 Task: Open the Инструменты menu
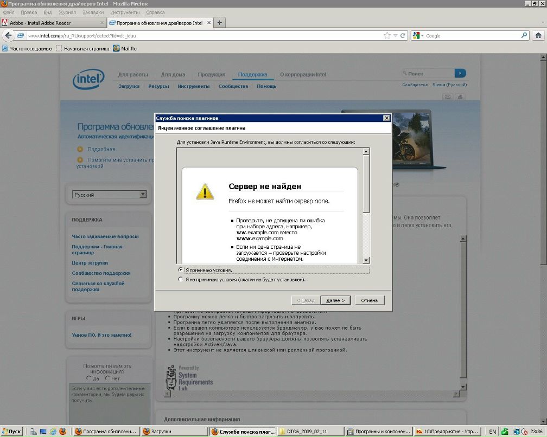[124, 12]
